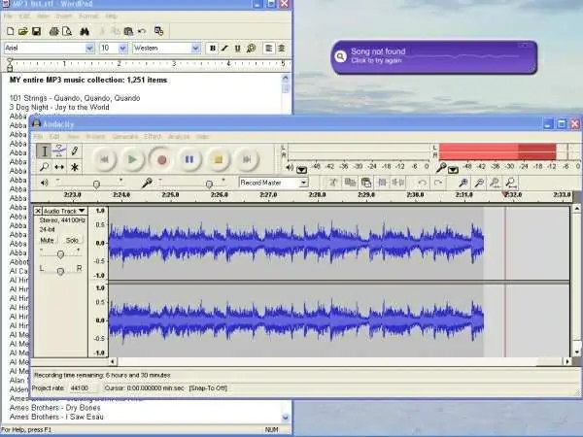This screenshot has height=437, width=583.
Task: Open the Western script dropdown
Action: [195, 48]
